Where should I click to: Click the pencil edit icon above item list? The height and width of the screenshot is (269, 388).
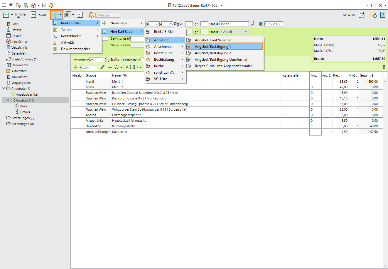pyautogui.click(x=102, y=67)
